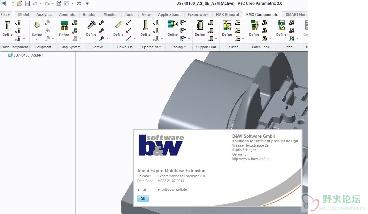Viewport: 368px width, 214px height.
Task: Click the www.buw-soft.de address text
Action: tap(251, 159)
